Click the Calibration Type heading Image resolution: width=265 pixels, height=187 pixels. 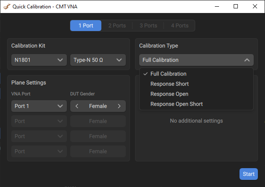coord(158,46)
